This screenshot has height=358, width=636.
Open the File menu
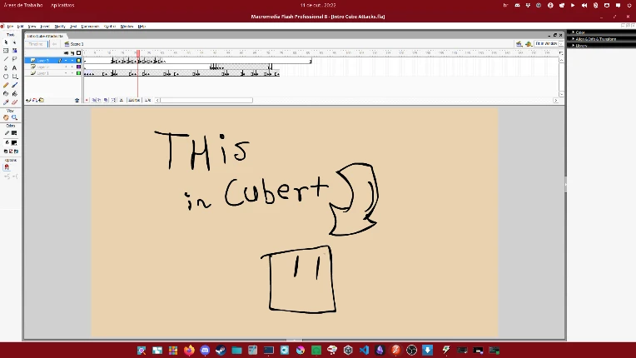coord(10,27)
